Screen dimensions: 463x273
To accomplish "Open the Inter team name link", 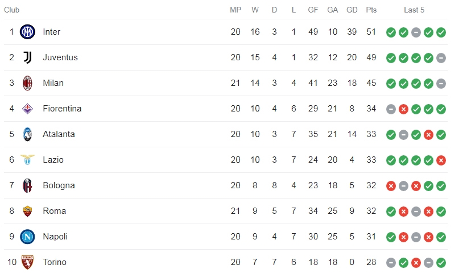I will pos(51,32).
